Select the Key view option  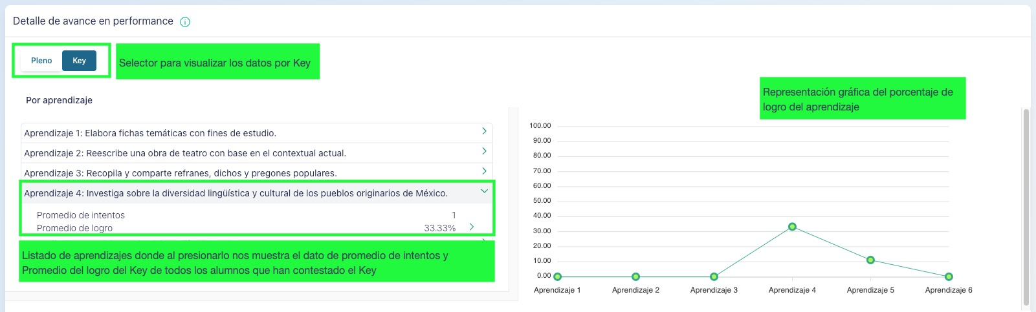(79, 61)
